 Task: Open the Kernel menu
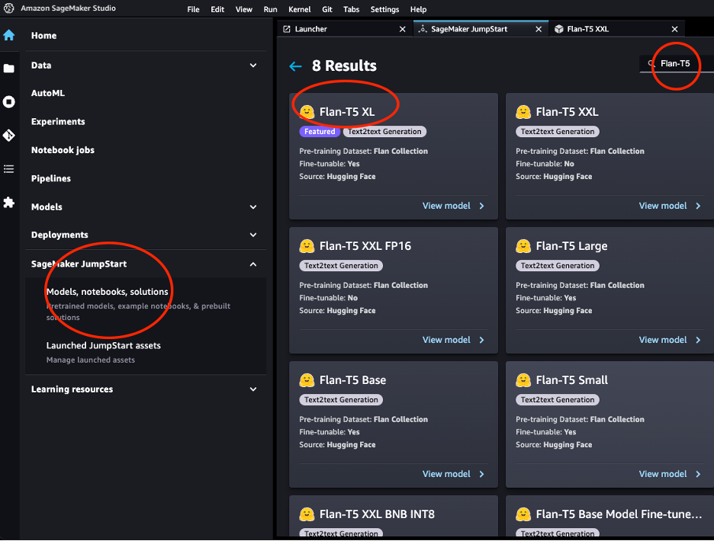pos(299,9)
